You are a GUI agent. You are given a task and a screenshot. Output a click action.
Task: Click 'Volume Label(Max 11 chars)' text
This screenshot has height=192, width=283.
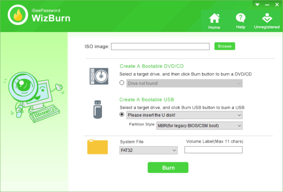click(x=215, y=141)
